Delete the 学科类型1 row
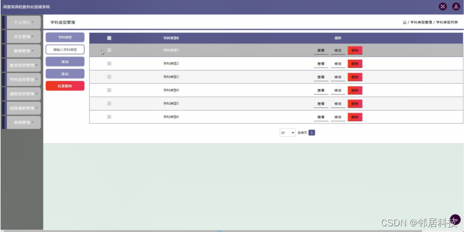The image size is (466, 233). 355,50
